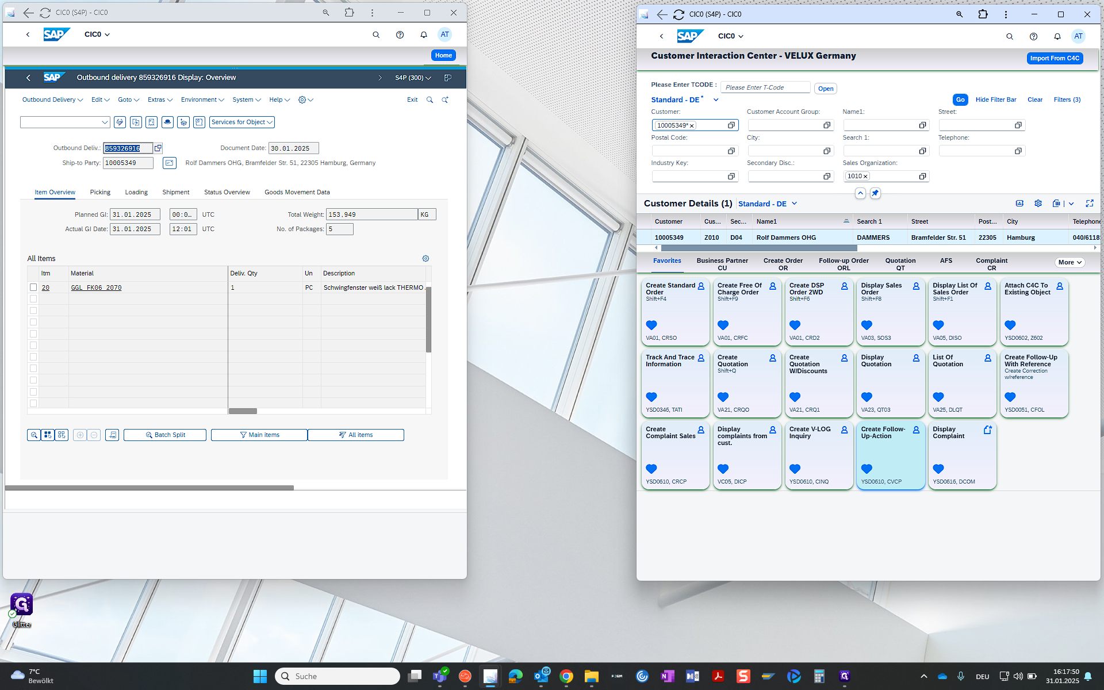
Task: Switch to the Goods Movement Data tab
Action: point(297,193)
